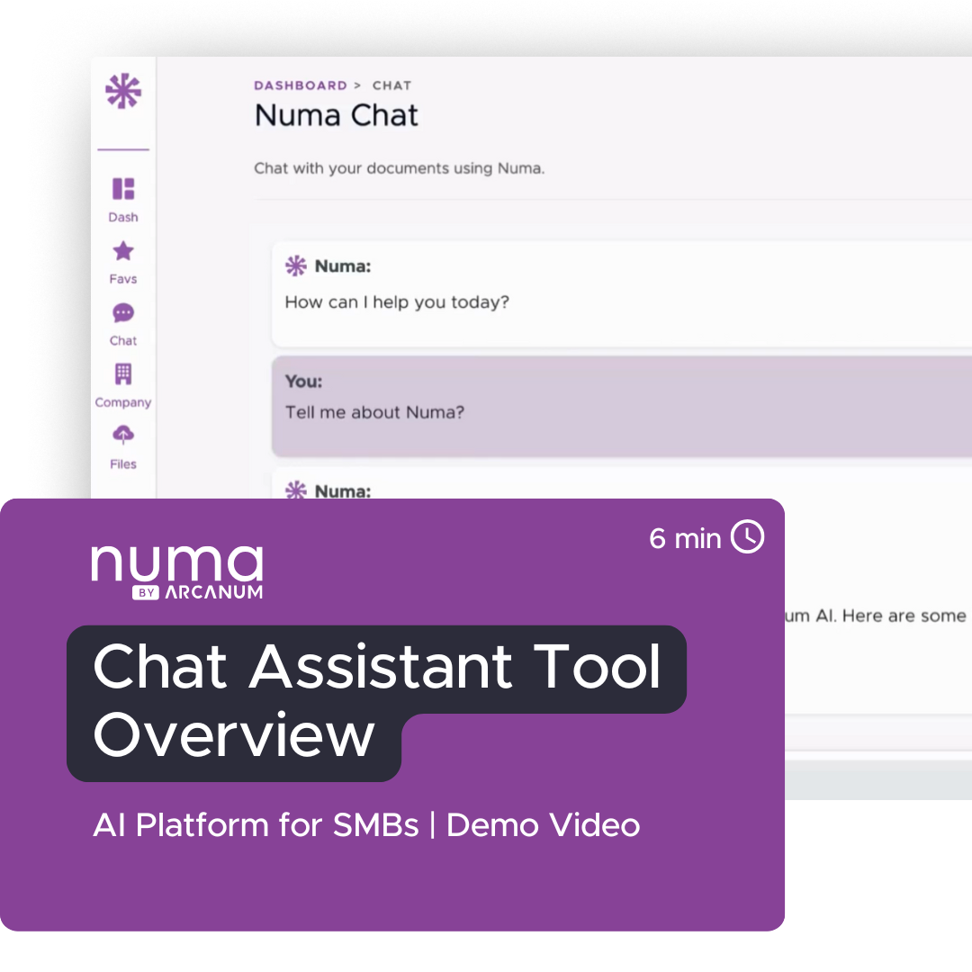This screenshot has height=972, width=972.
Task: Click the 'Tell me about Numa?' message
Action: [x=374, y=412]
